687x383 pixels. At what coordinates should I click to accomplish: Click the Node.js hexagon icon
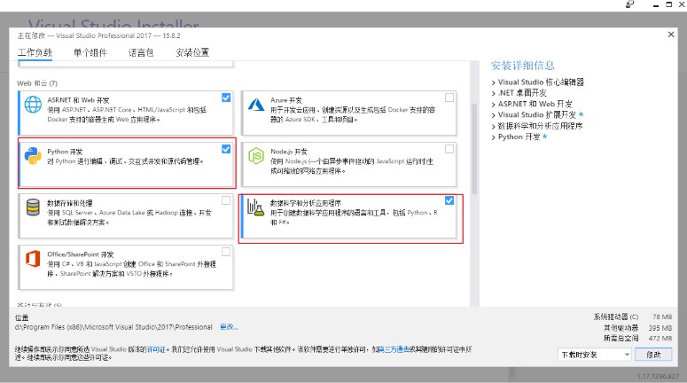tap(256, 155)
